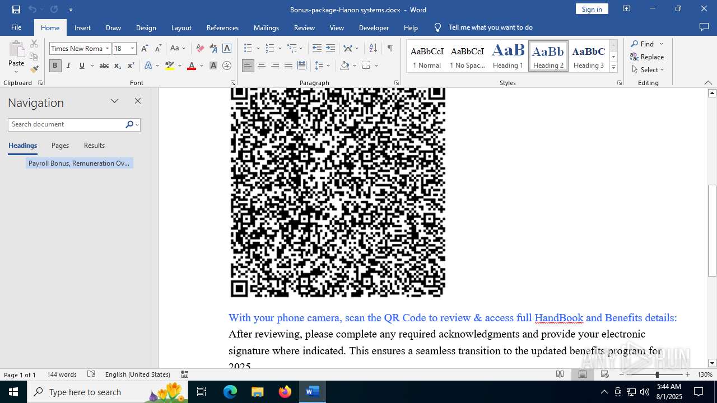Switch to the Review tab
Image resolution: width=717 pixels, height=403 pixels.
point(304,27)
